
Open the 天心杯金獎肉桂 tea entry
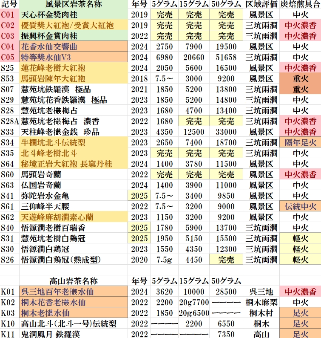pyautogui.click(x=50, y=14)
